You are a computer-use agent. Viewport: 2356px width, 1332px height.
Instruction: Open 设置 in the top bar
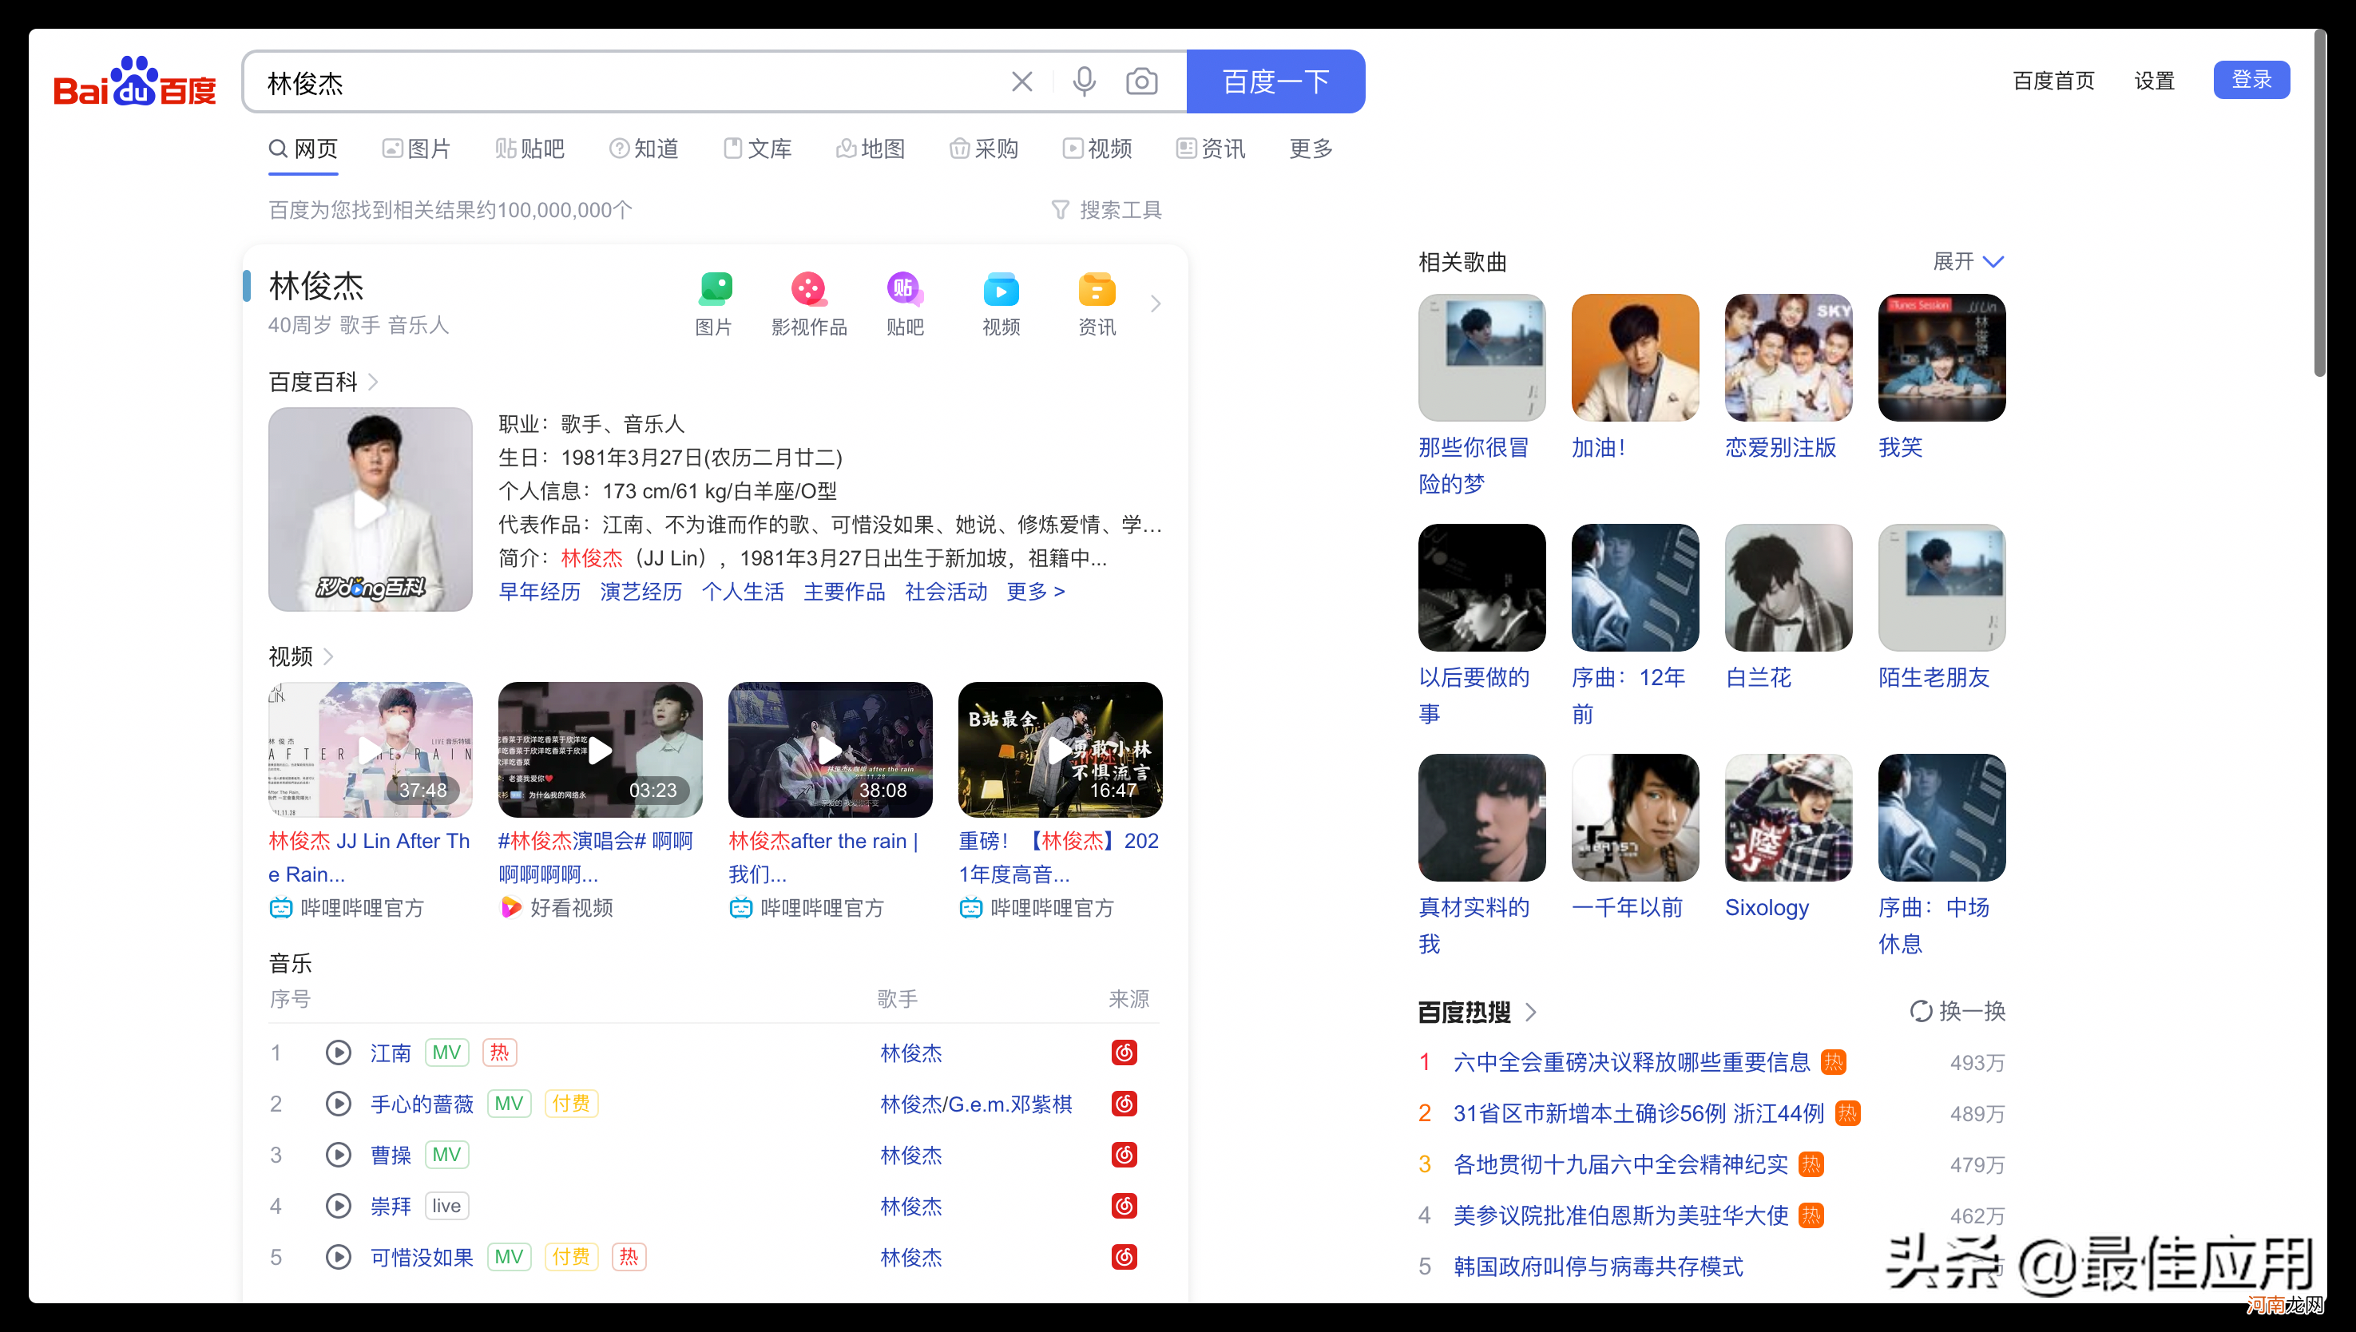[x=2154, y=81]
